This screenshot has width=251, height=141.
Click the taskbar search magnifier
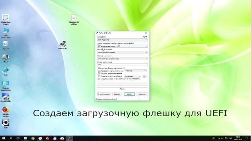pos(11,138)
